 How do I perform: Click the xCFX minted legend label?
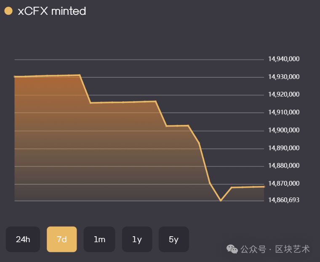pos(52,11)
